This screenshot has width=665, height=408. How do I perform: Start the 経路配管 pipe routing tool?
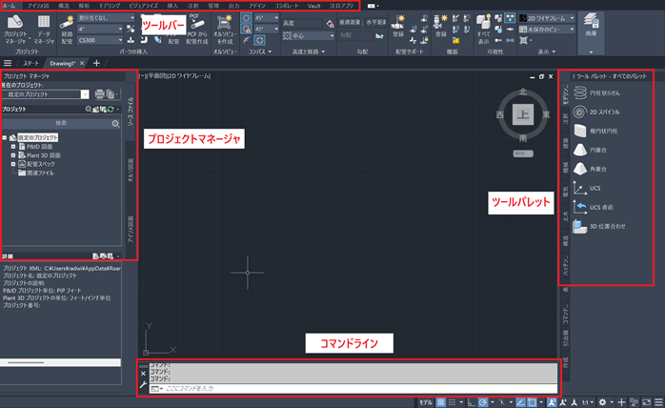point(67,30)
